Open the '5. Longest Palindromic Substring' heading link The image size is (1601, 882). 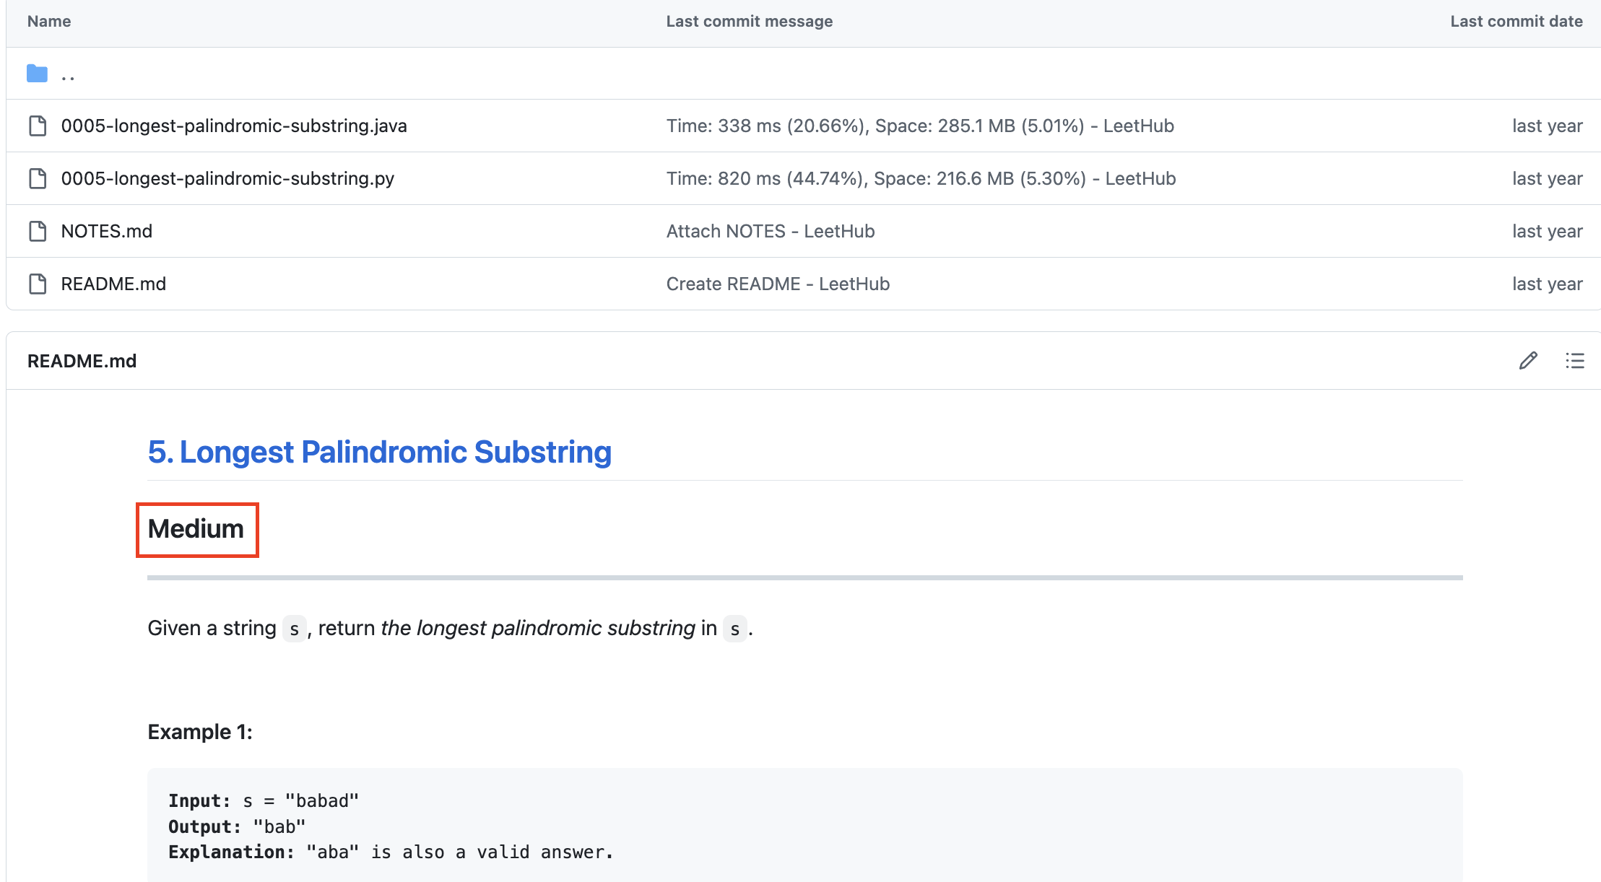click(379, 453)
